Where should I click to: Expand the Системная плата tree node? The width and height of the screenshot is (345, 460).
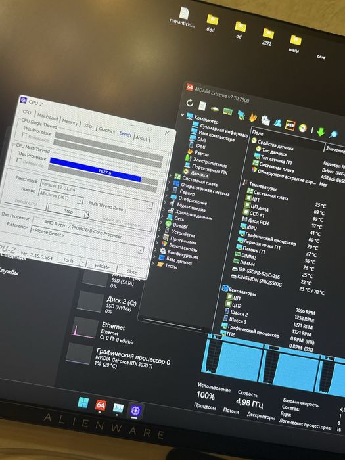pyautogui.click(x=170, y=175)
